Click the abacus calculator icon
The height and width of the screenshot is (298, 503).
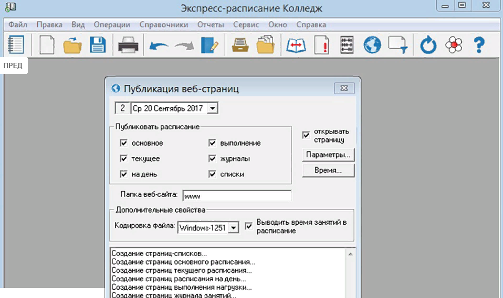(347, 45)
